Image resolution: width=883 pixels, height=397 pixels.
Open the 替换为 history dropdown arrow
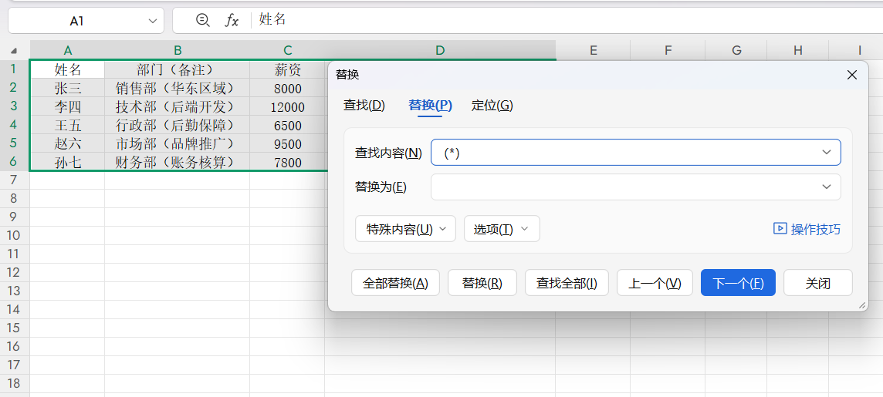826,187
